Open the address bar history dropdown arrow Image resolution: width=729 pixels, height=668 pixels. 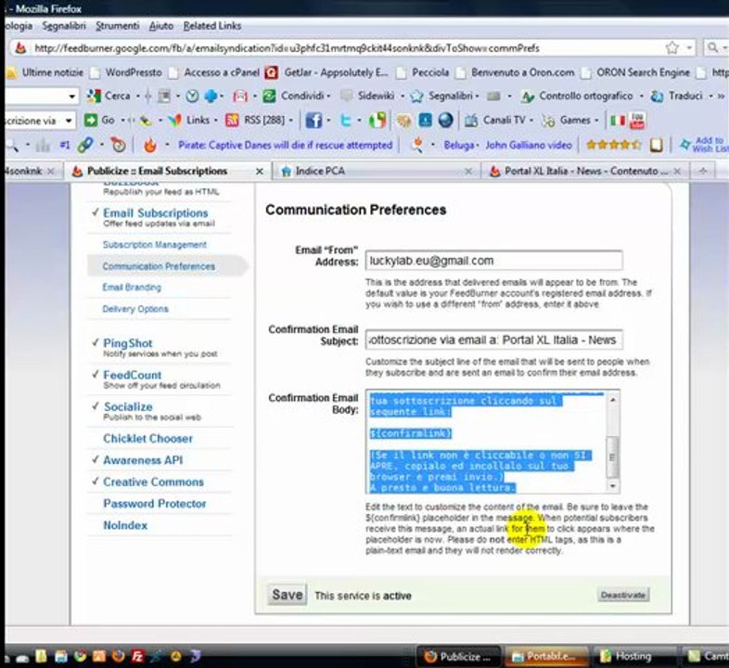click(689, 47)
